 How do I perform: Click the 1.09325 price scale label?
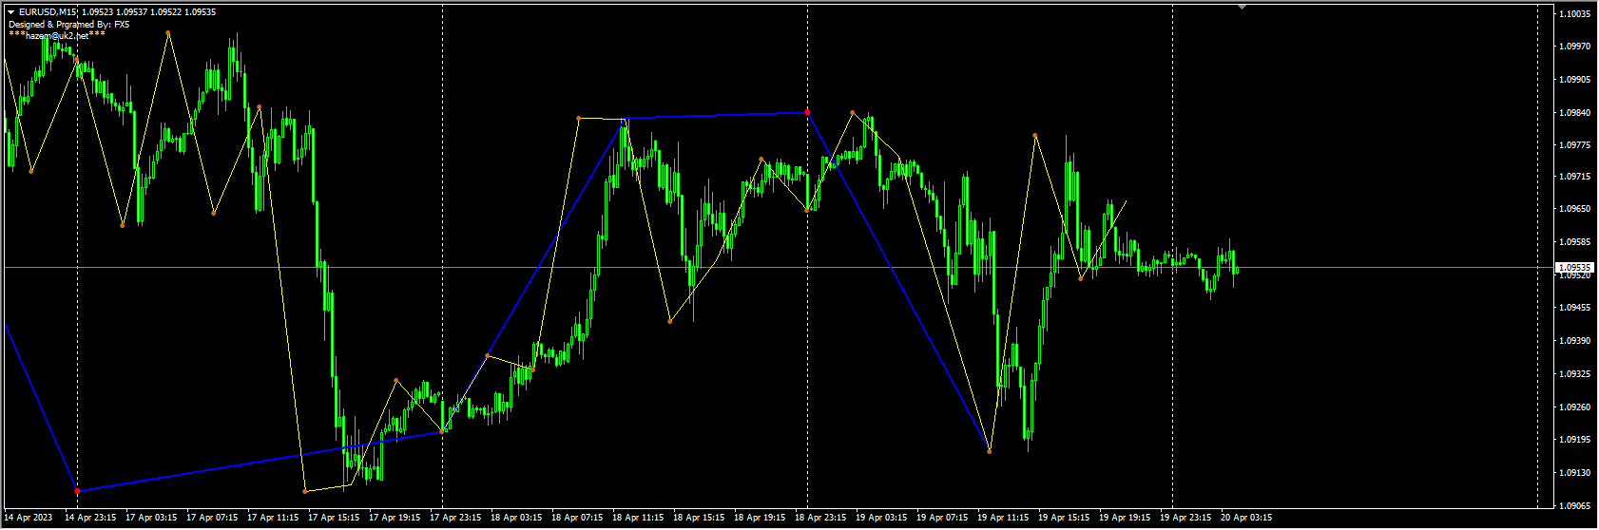(x=1575, y=374)
